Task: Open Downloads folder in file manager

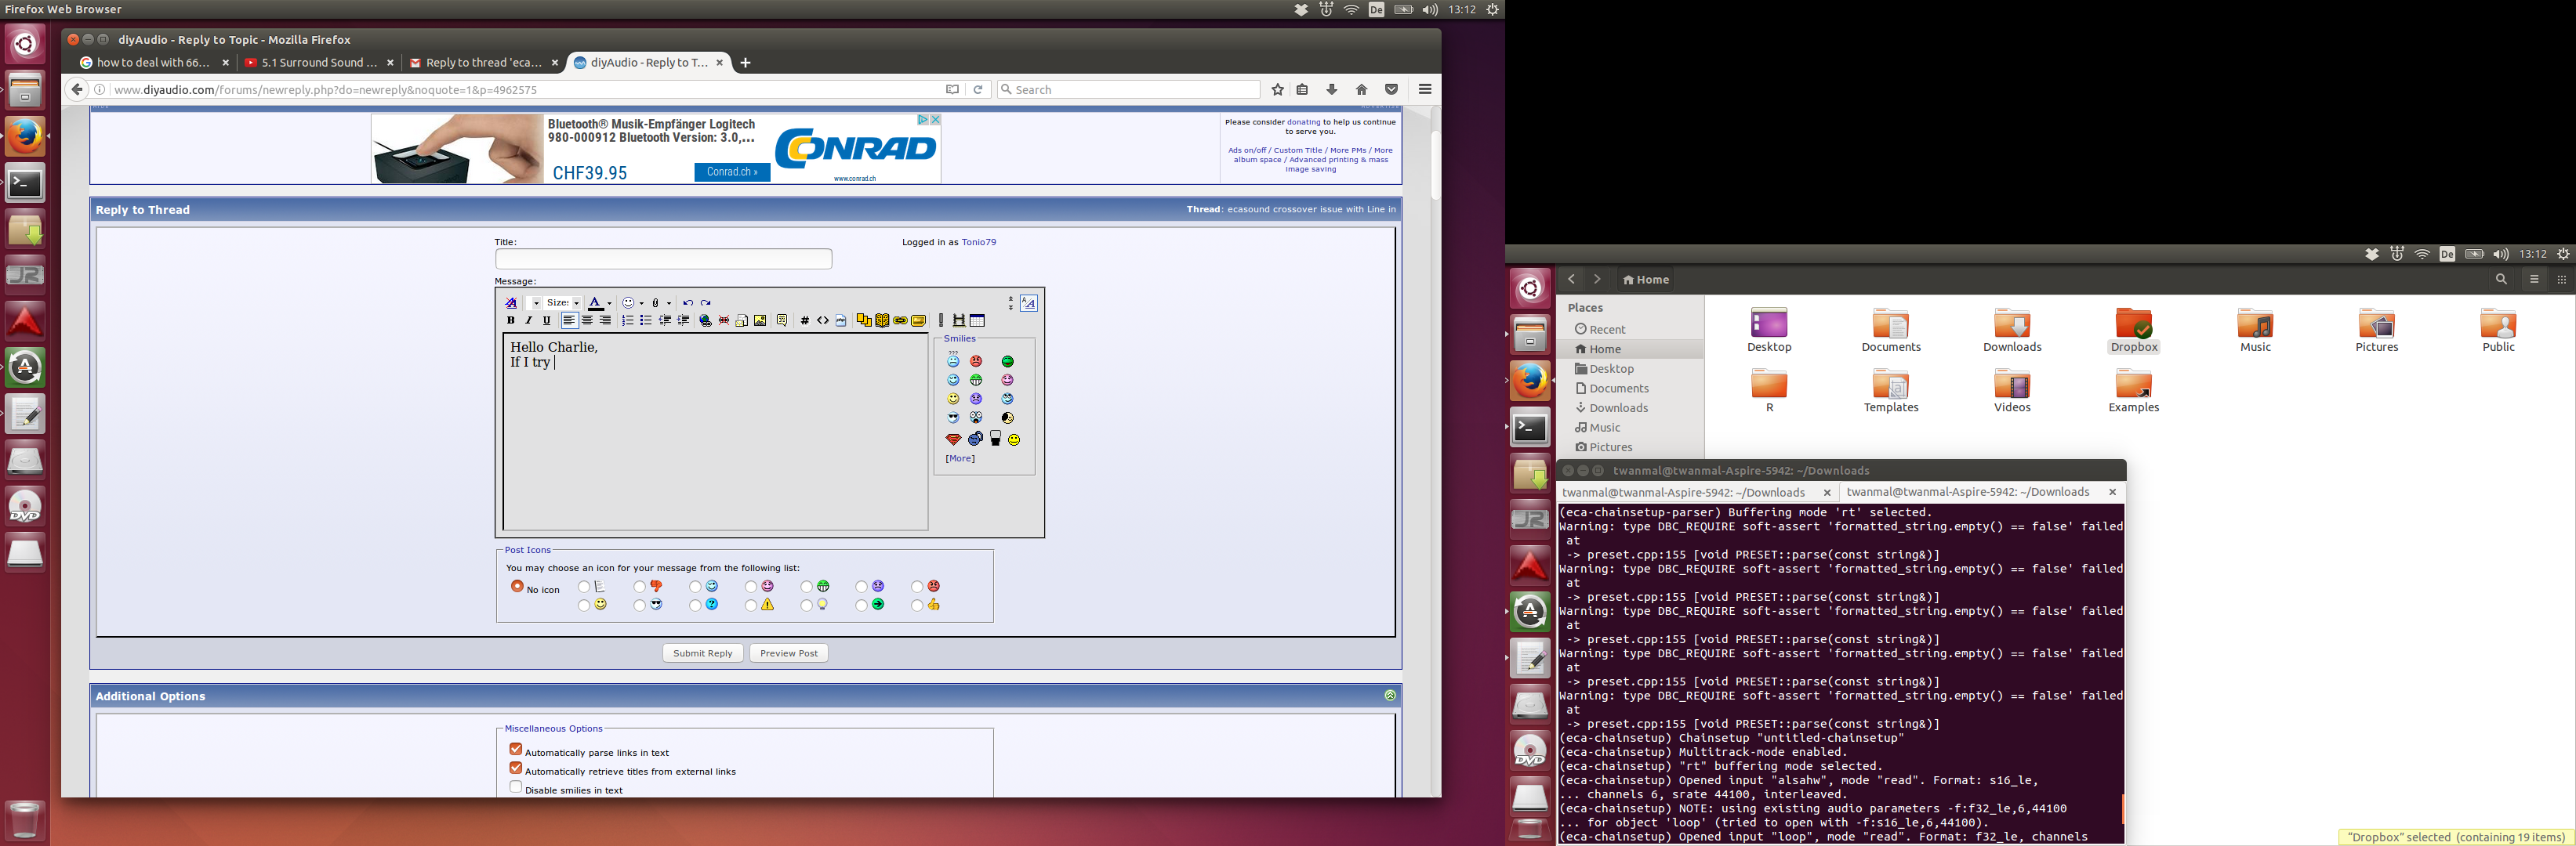Action: (2012, 331)
